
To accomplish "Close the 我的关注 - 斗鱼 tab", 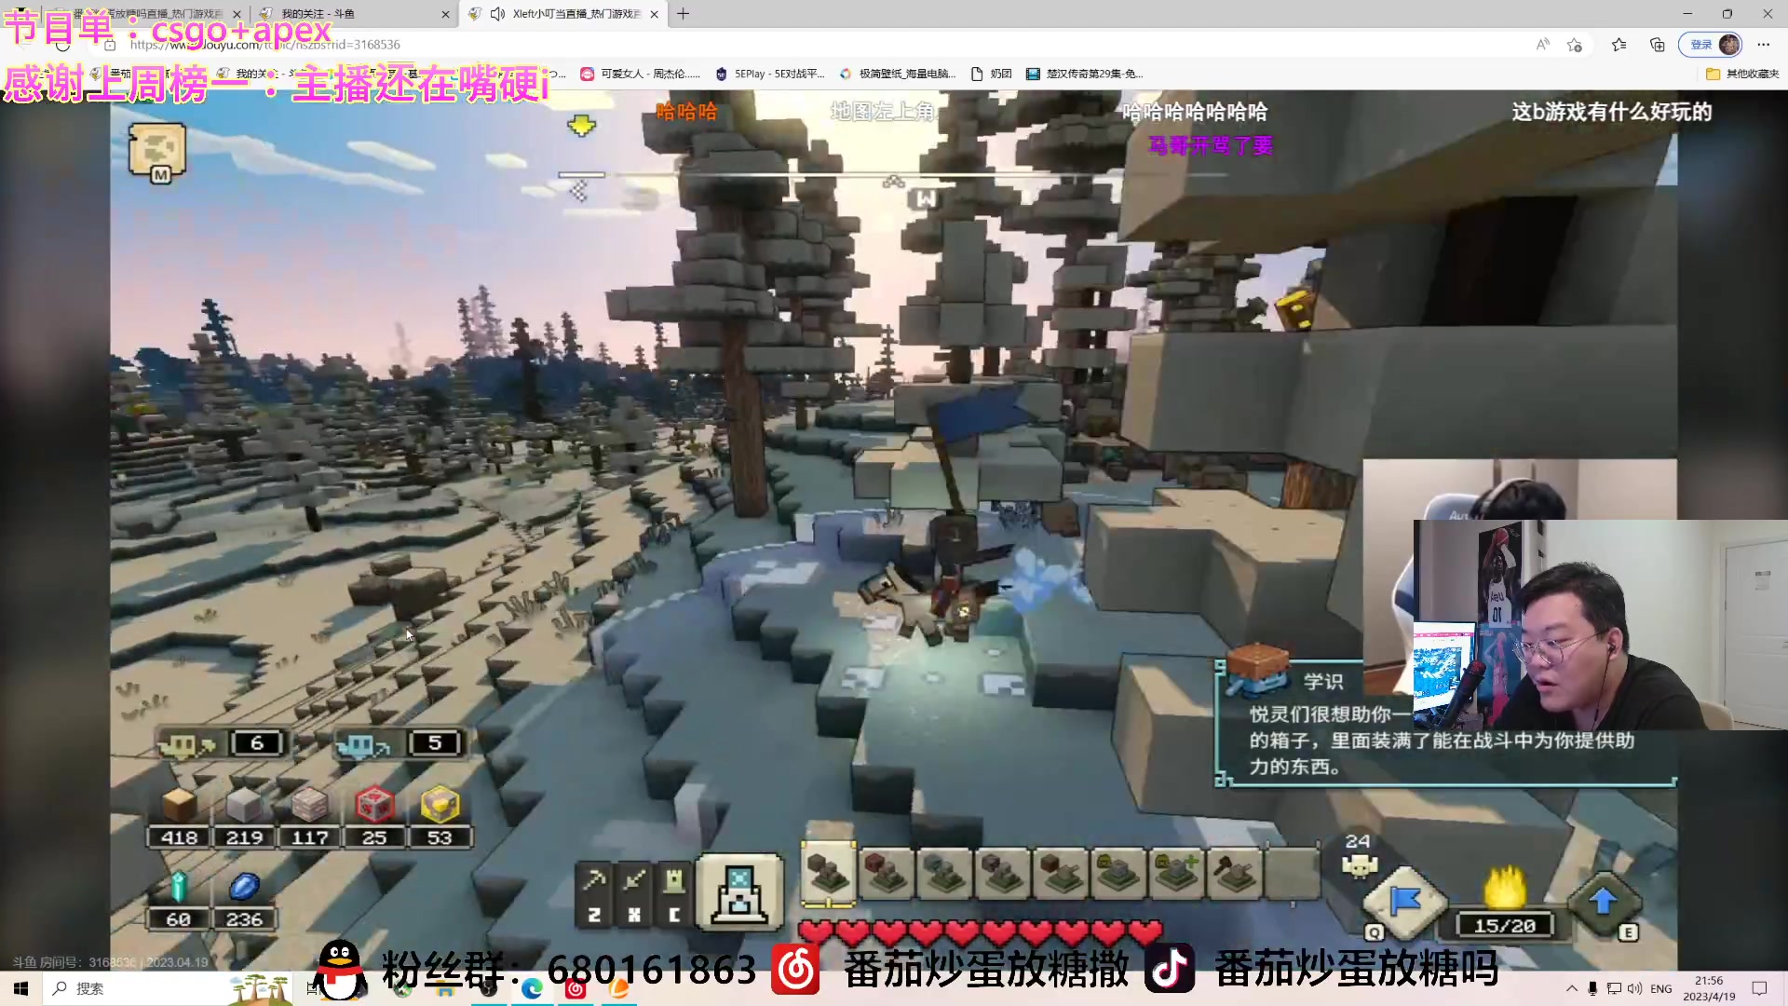I will [x=445, y=14].
